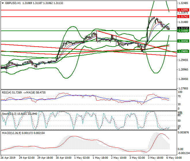The width and height of the screenshot is (190, 161).
Task: Select the green 1.29895 price level label
Action: [183, 51]
